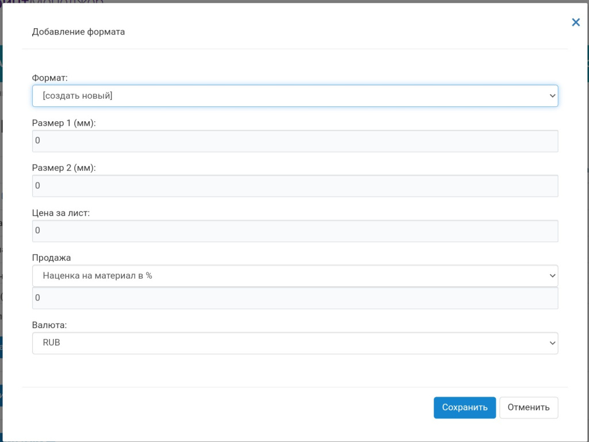Close the dialog with the X icon
589x442 pixels.
(x=575, y=22)
